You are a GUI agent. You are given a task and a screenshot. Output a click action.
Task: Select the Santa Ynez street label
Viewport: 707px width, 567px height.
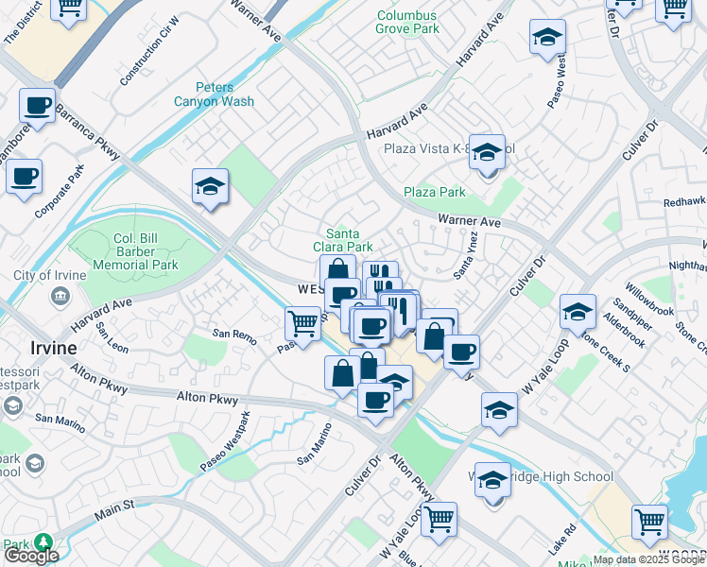(465, 256)
